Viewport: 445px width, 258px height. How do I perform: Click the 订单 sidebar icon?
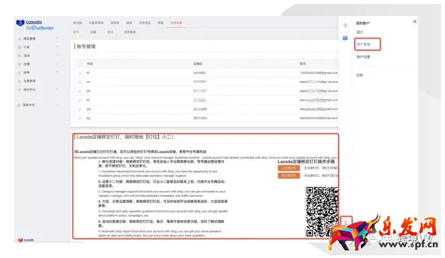click(x=19, y=47)
